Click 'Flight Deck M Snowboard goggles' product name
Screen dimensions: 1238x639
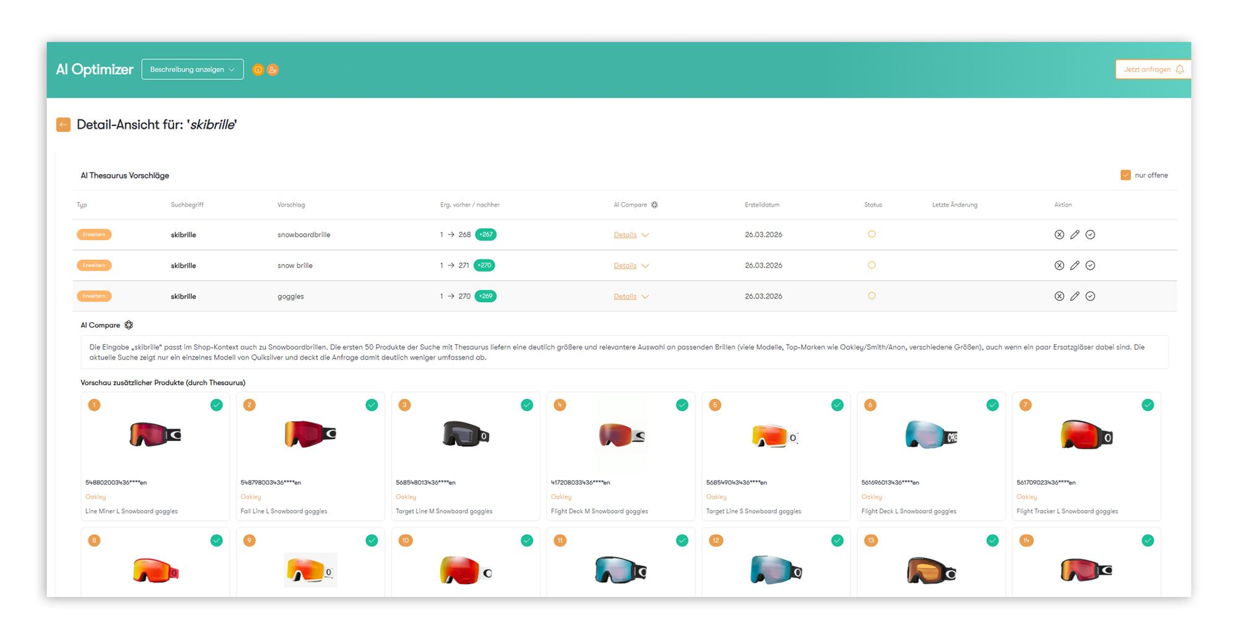point(599,512)
